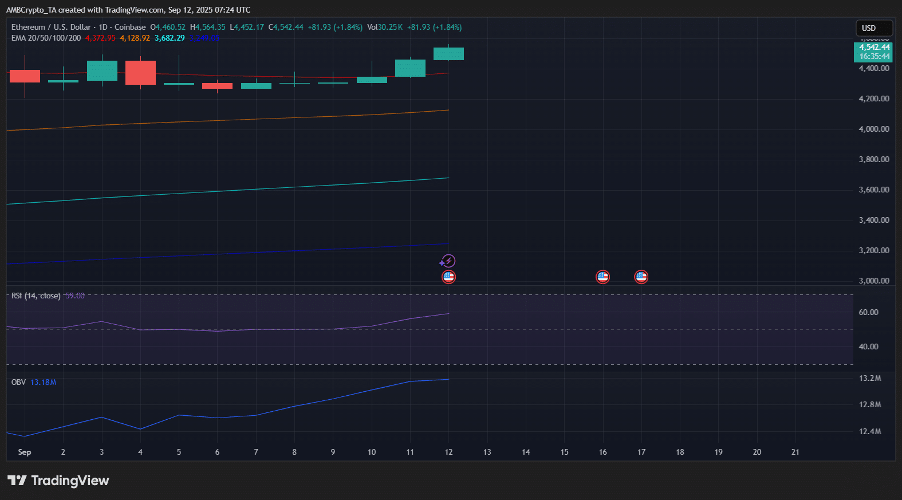This screenshot has height=500, width=902.
Task: Select the RSI (14, close) indicator label
Action: coord(36,296)
